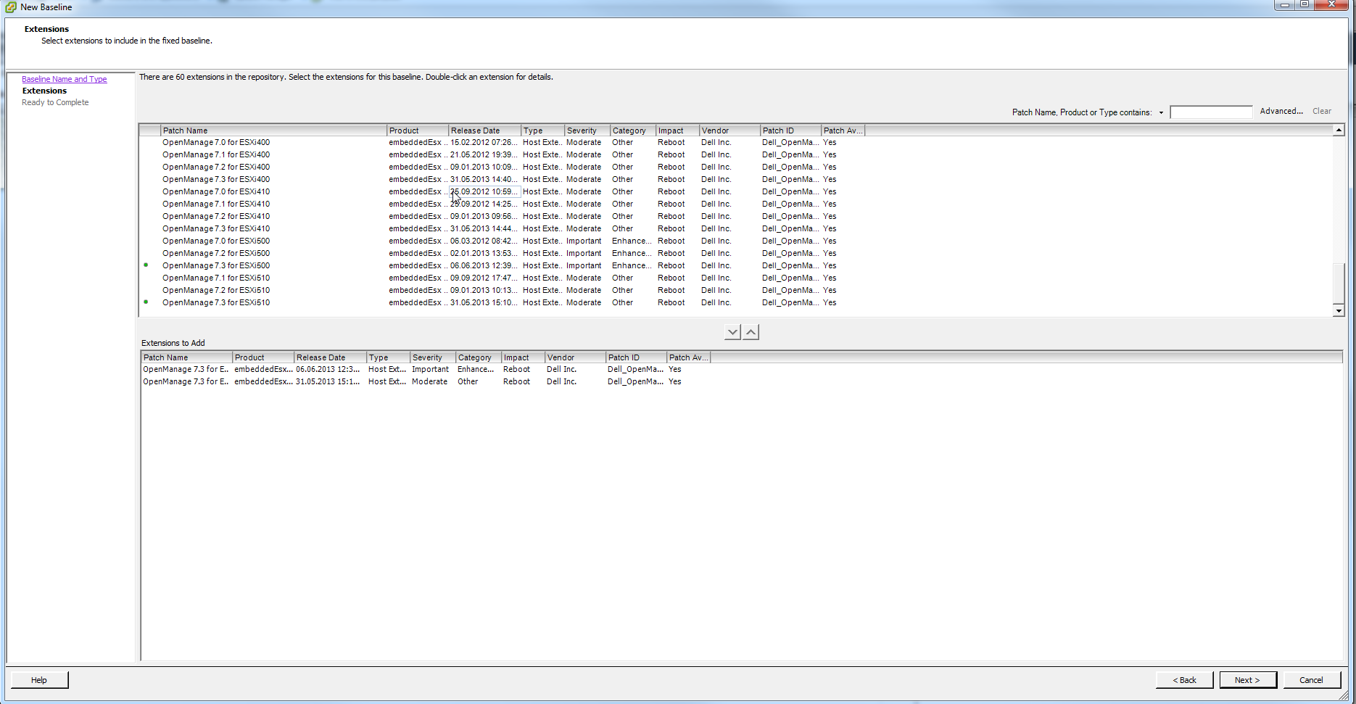1356x704 pixels.
Task: Sort Extensions to Add by Release Date header
Action: (330, 357)
